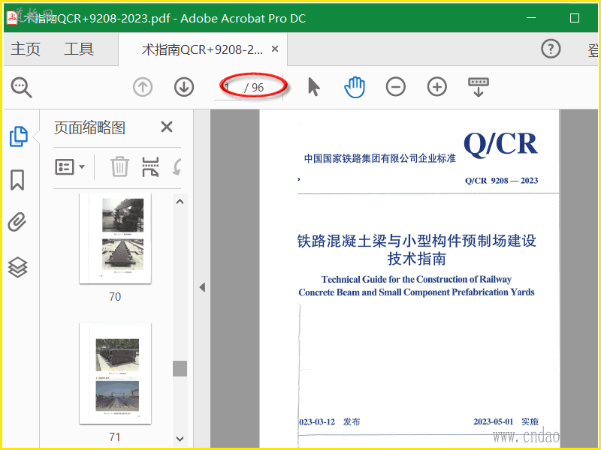The width and height of the screenshot is (601, 450).
Task: Open the page thumbnails panel icon
Action: click(18, 136)
